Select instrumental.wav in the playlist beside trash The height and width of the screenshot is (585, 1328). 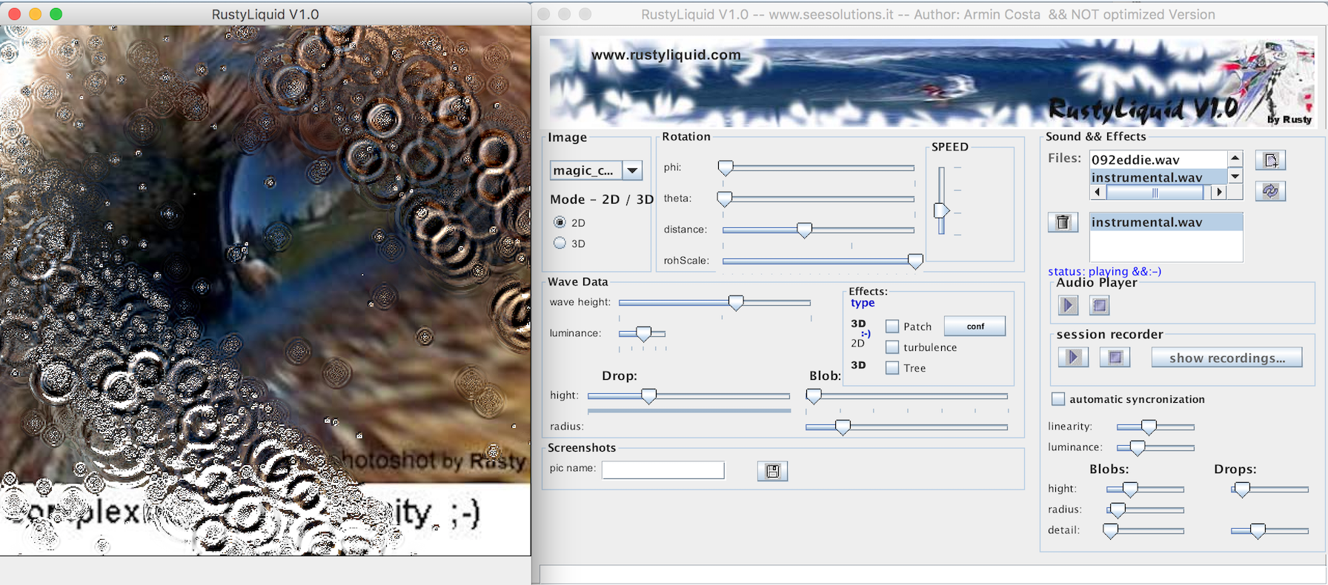coord(1166,222)
